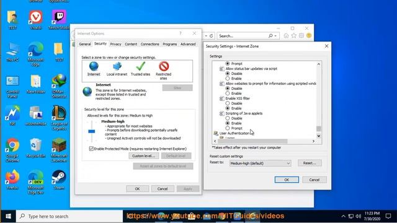
Task: Confirm Security Settings with OK
Action: click(287, 180)
